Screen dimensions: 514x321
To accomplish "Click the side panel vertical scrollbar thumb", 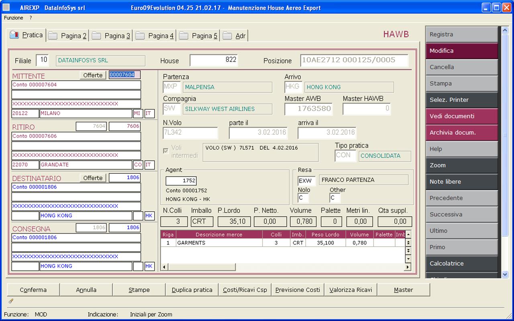I will click(x=505, y=134).
